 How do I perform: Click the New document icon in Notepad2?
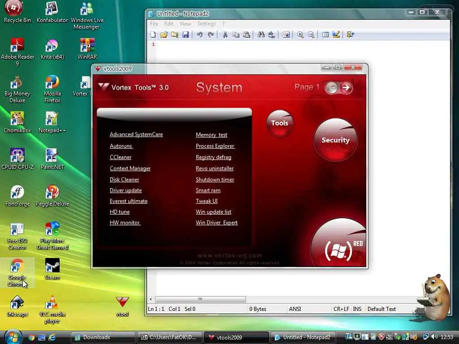coord(153,34)
